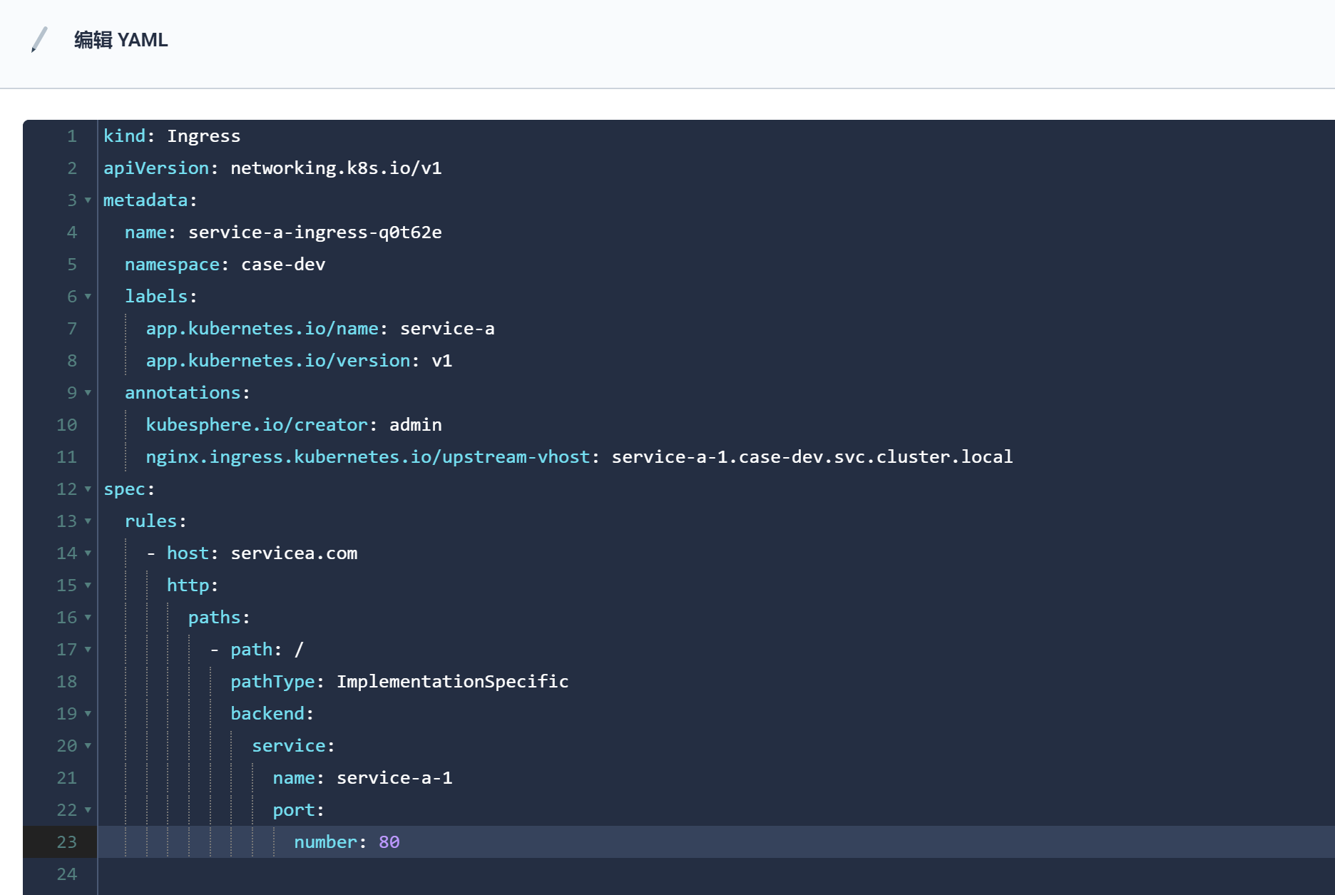Click the 'Ingress' kind value

204,136
